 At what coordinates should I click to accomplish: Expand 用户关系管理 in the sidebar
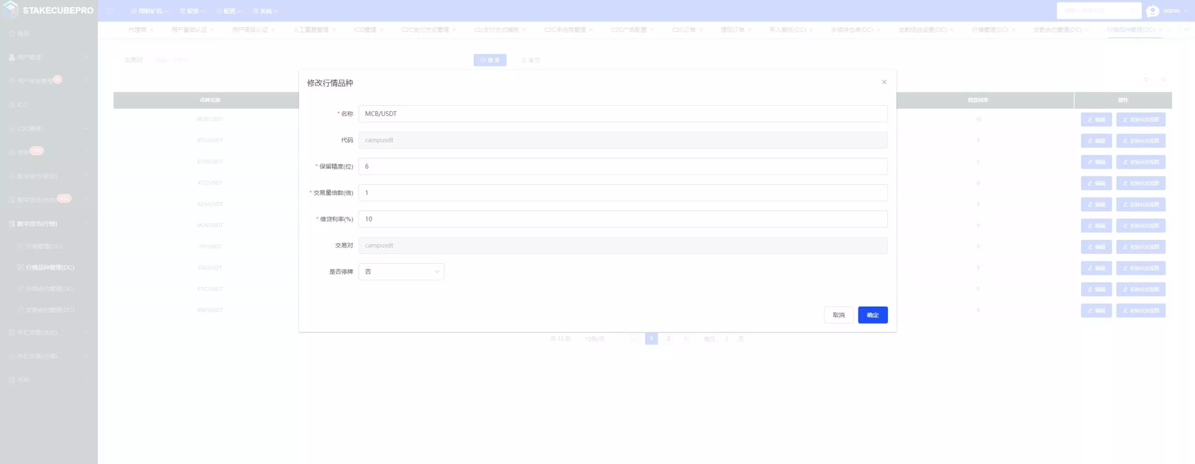(49, 81)
